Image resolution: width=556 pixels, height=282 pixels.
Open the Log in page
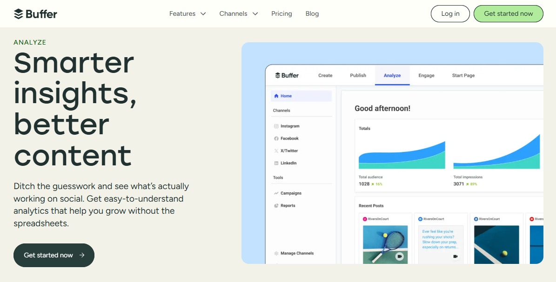point(450,13)
